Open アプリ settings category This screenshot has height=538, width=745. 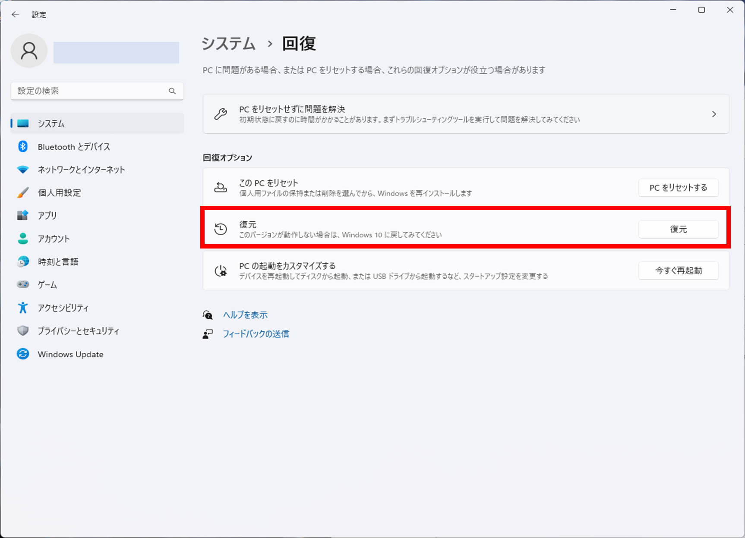click(x=98, y=215)
